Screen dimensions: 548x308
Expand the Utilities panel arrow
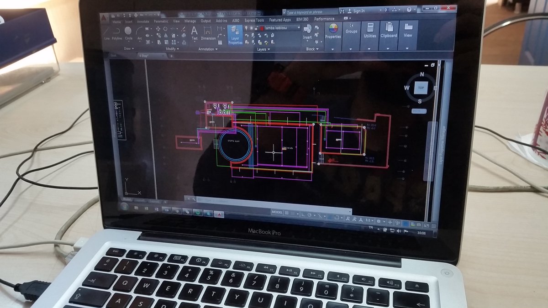370,48
